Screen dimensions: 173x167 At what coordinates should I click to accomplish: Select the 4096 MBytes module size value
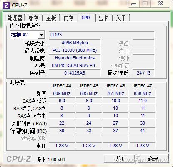tap(75, 43)
